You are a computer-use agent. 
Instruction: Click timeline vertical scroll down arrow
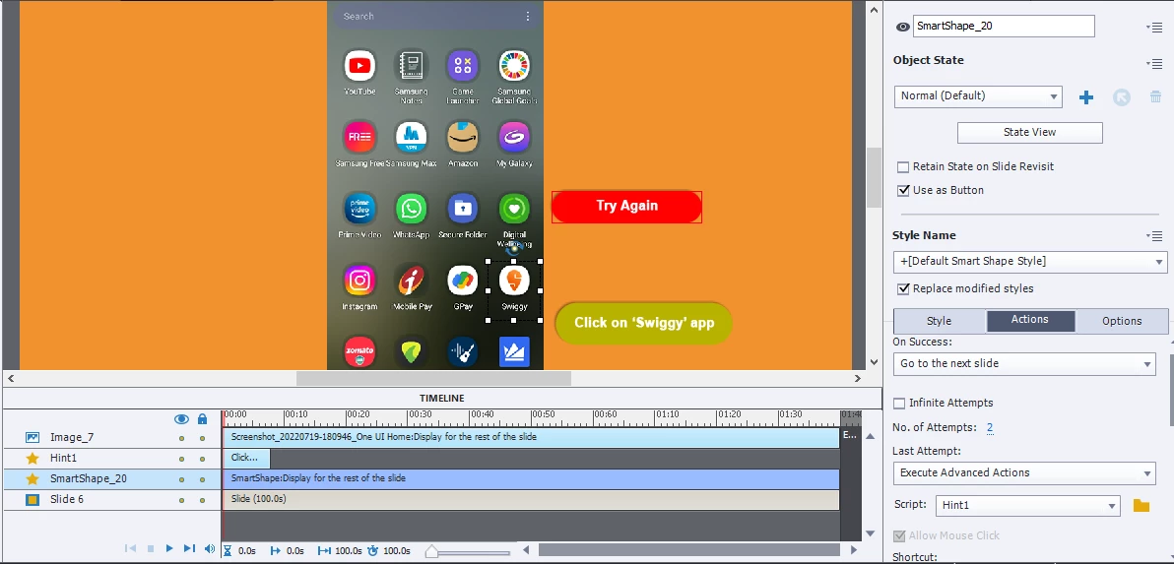(x=870, y=533)
